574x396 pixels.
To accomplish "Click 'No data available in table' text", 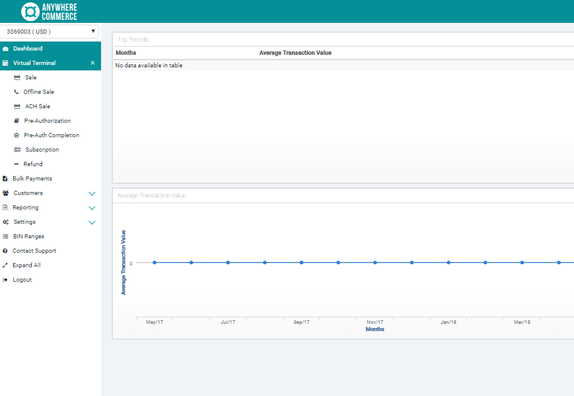I will (x=149, y=66).
